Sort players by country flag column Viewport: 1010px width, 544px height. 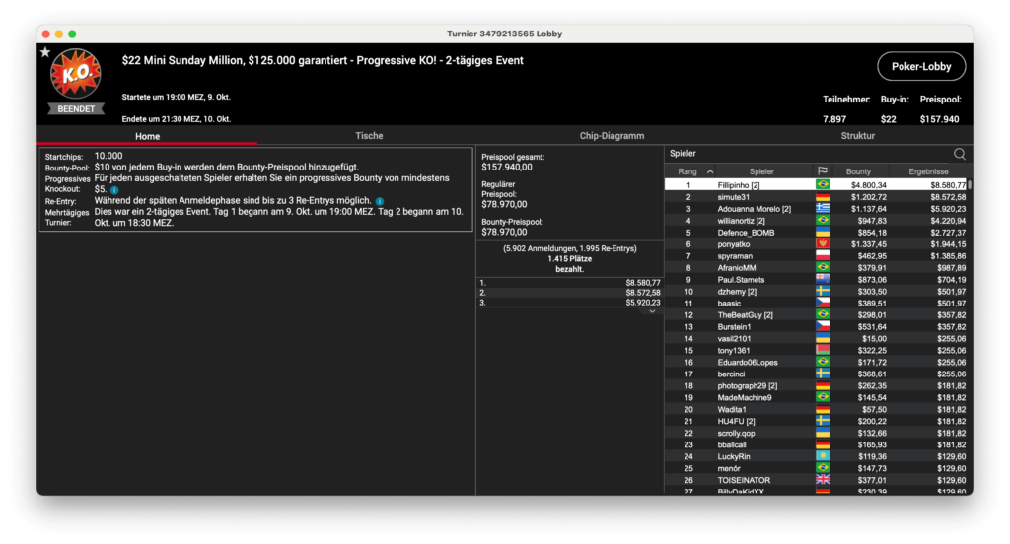[822, 171]
